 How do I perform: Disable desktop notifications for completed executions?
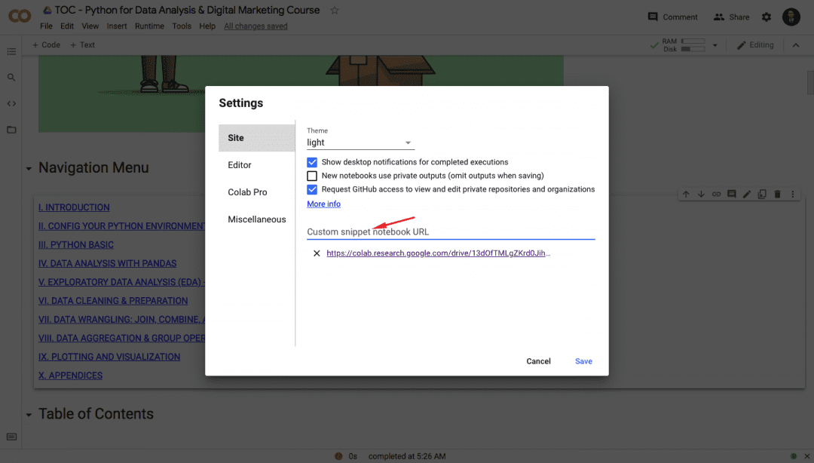[x=312, y=161]
